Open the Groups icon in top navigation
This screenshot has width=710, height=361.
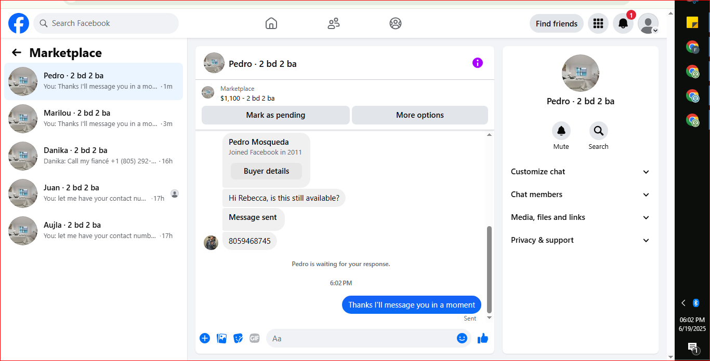396,23
